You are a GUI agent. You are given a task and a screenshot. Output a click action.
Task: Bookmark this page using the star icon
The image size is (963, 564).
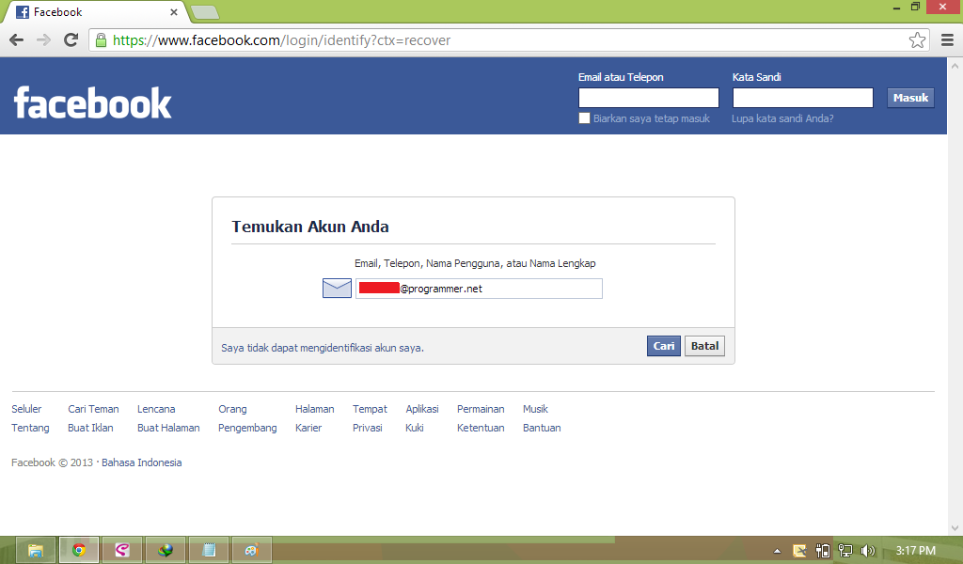tap(916, 40)
